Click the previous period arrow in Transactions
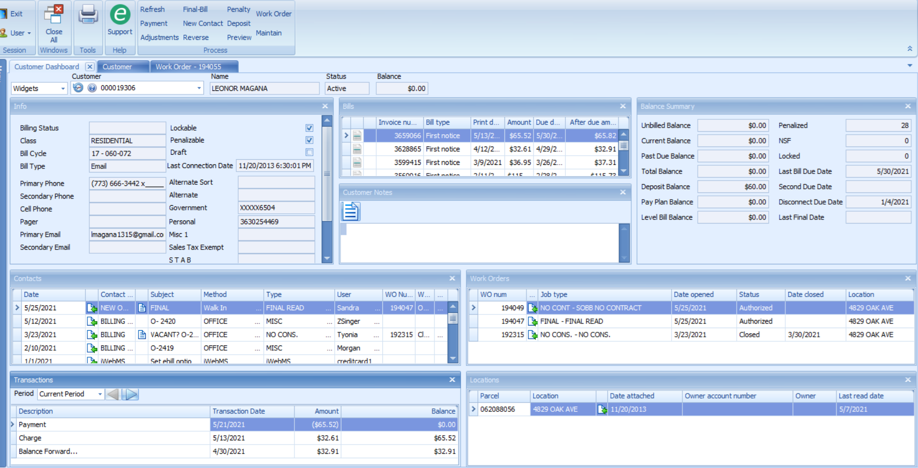Screen dimensions: 918x468 (x=113, y=393)
